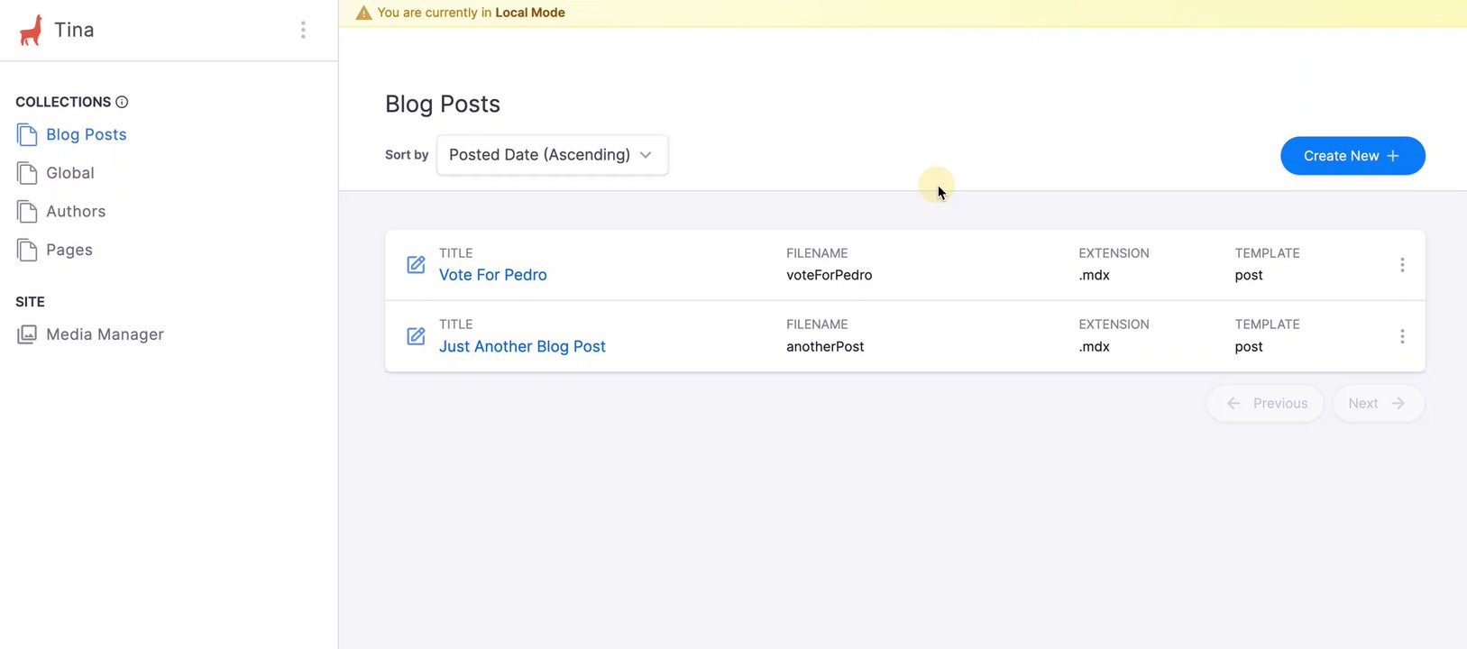
Task: Navigate to the Global collection
Action: pyautogui.click(x=70, y=173)
